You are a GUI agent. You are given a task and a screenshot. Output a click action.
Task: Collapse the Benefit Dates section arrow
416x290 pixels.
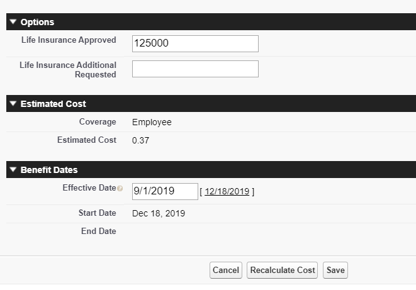pos(13,170)
